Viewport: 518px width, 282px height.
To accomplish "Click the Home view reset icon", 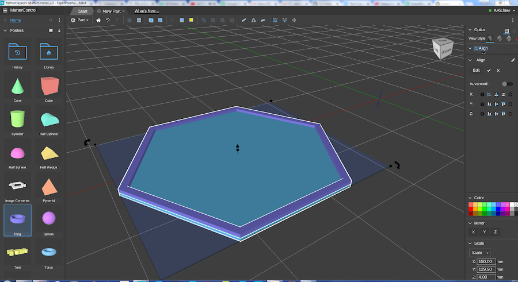I will point(98,20).
